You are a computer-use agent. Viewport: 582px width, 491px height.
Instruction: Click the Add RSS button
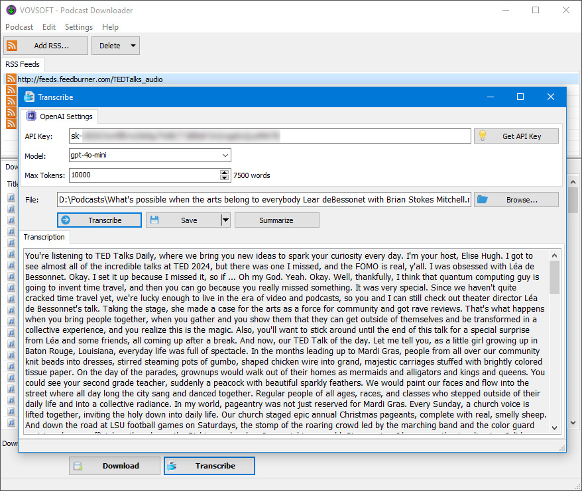46,46
